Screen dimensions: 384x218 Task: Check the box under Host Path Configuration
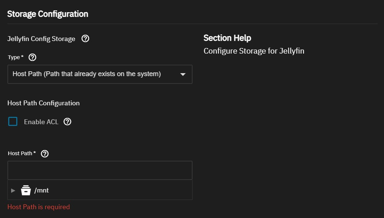(x=13, y=121)
